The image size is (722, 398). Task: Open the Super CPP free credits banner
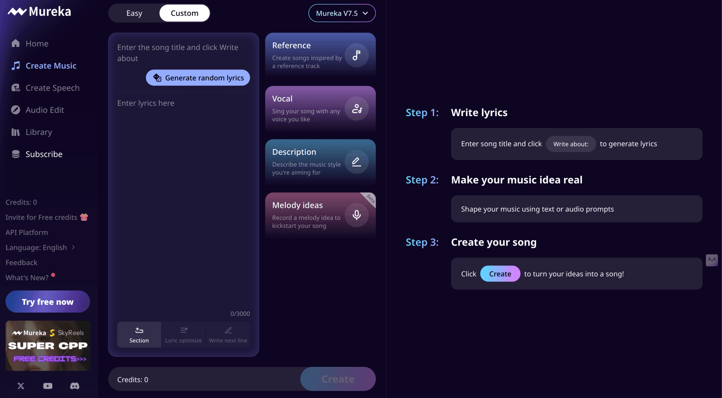(48, 346)
